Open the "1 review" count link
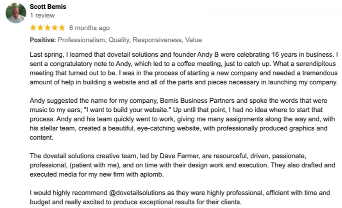The height and width of the screenshot is (208, 342). [x=42, y=16]
